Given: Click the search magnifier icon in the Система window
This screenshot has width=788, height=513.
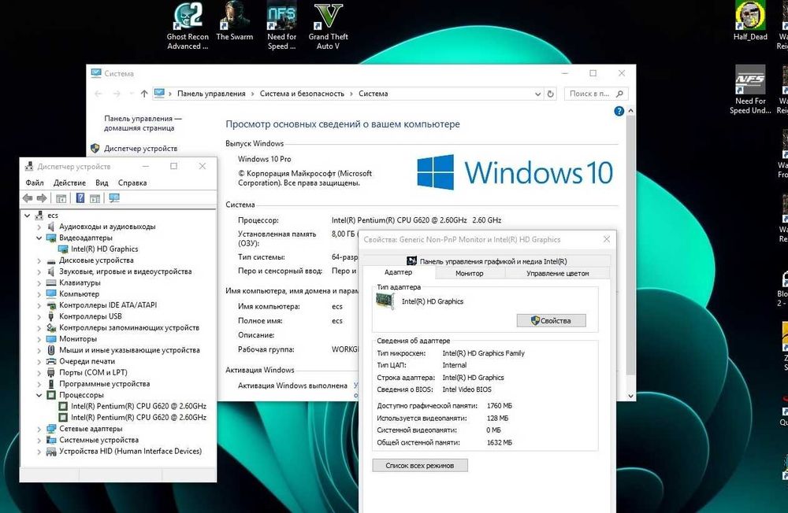Looking at the screenshot, I should click(x=619, y=94).
